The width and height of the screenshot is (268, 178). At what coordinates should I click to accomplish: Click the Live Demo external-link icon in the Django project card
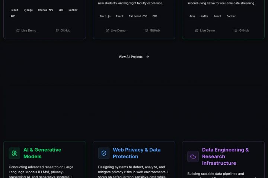coord(18,30)
